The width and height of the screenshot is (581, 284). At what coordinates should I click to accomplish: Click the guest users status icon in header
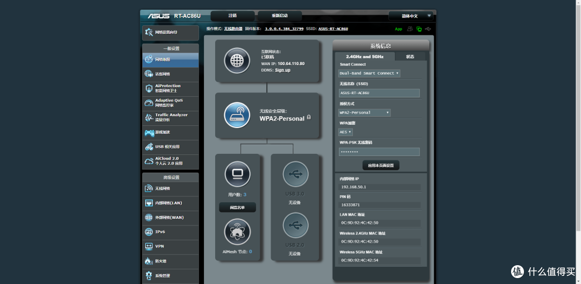(410, 29)
